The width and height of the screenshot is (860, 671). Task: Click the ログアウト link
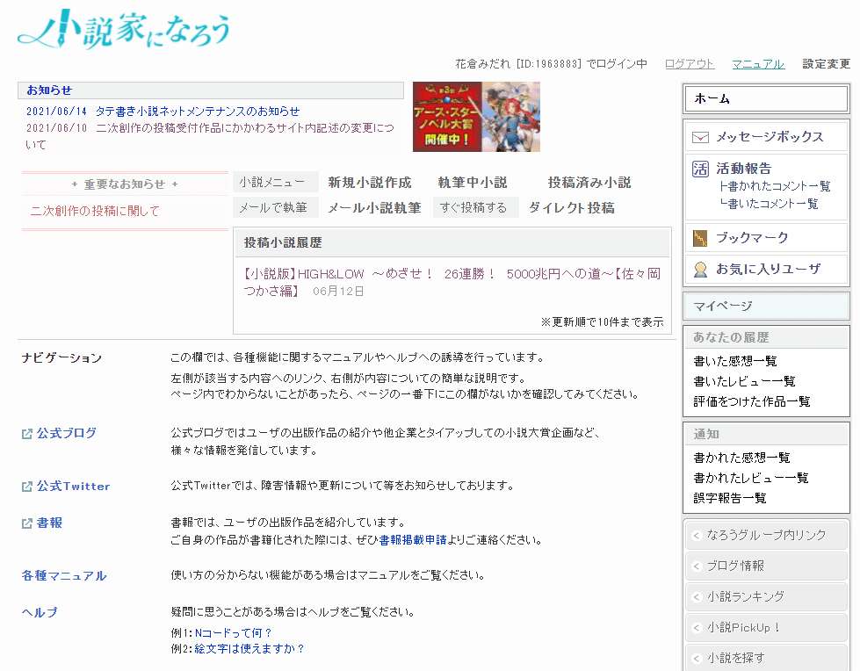click(x=689, y=63)
